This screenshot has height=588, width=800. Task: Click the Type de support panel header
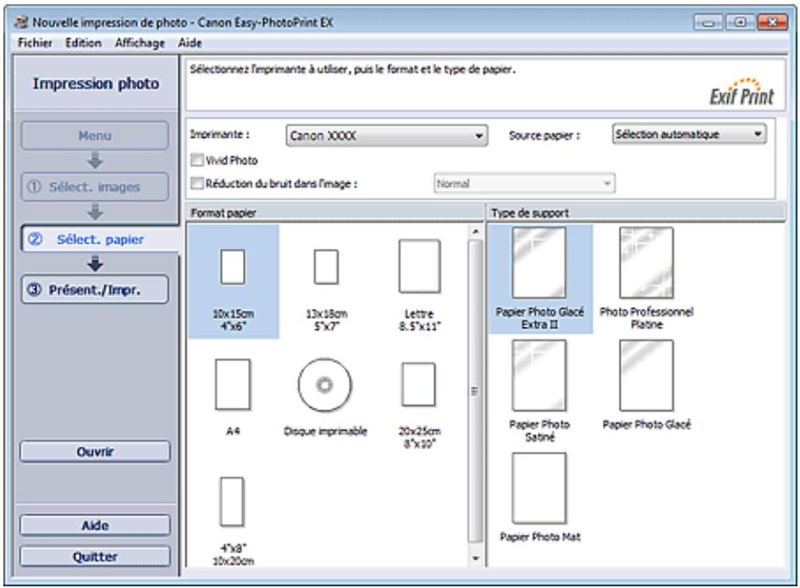click(637, 212)
